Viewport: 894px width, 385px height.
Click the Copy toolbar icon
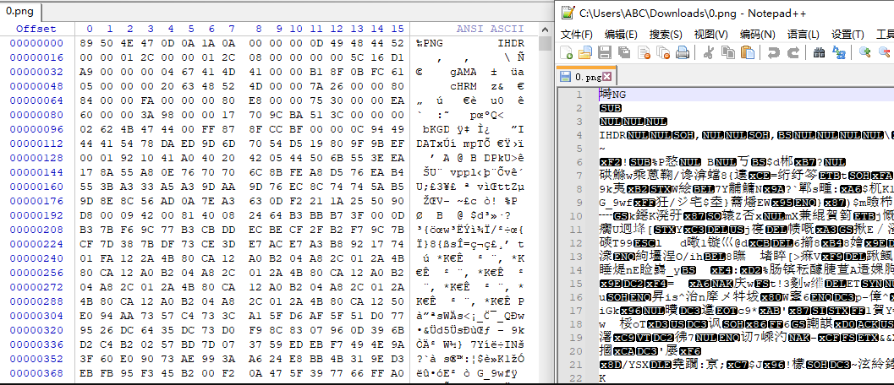click(727, 53)
